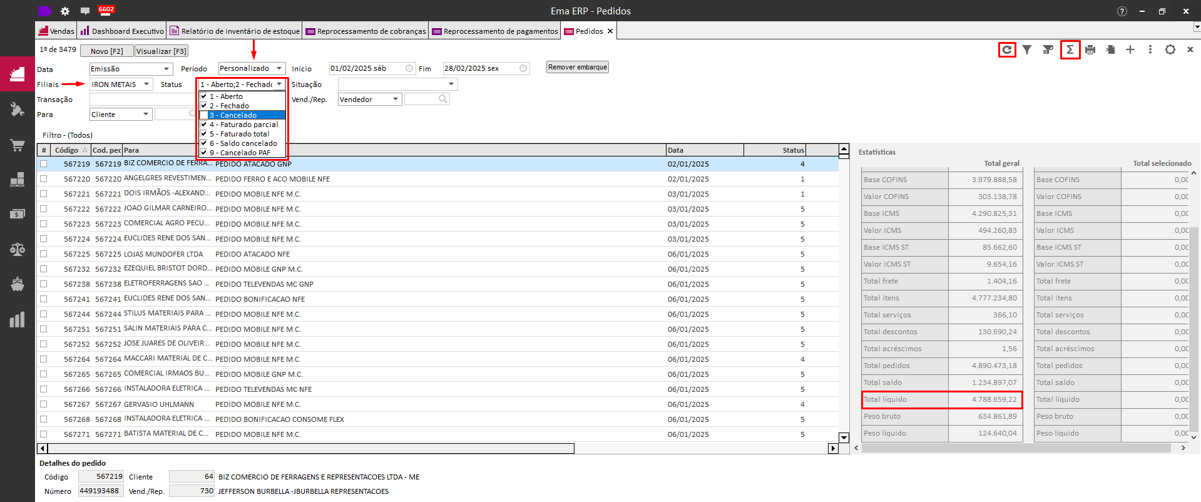Screen dimensions: 1201x502
Task: Open the vertical three-dot menu
Action: click(x=1150, y=49)
